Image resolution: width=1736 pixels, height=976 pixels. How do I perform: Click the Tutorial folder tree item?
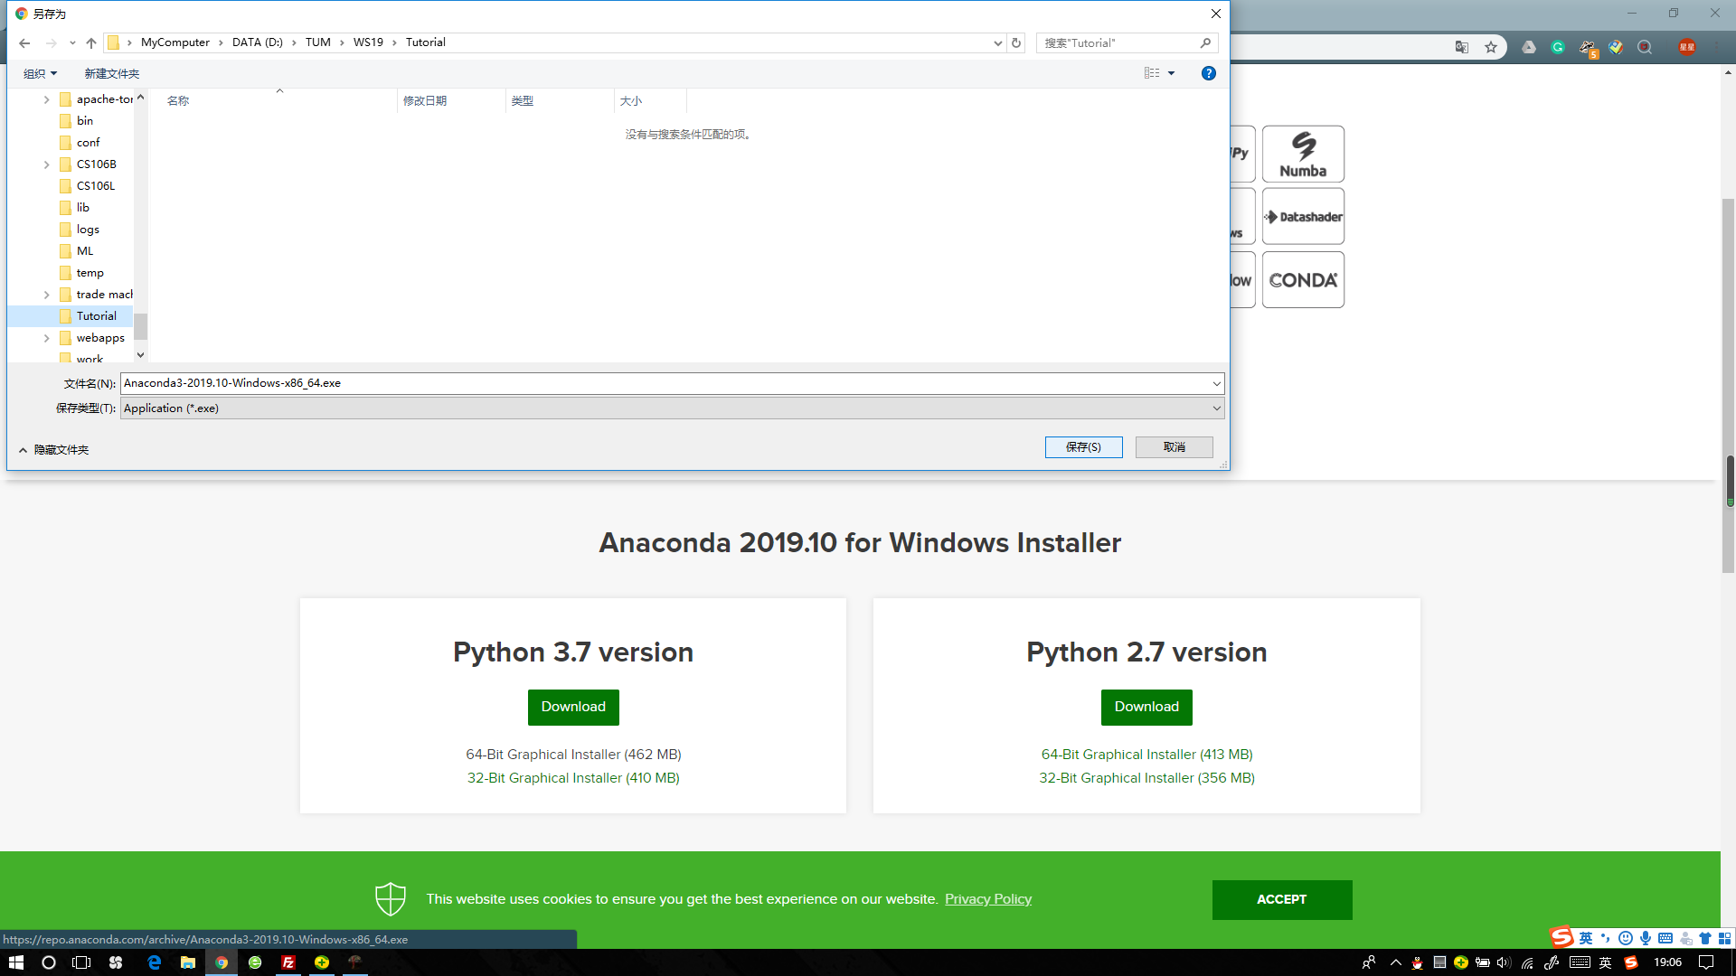pyautogui.click(x=95, y=315)
